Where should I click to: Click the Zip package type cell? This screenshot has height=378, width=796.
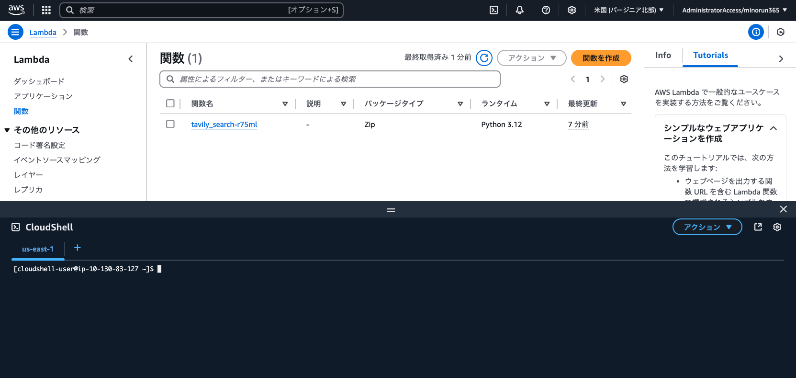click(x=370, y=125)
